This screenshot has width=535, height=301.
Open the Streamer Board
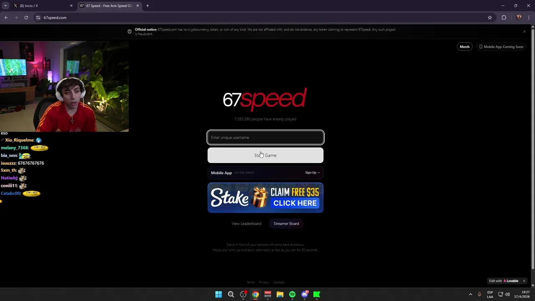[x=286, y=224]
